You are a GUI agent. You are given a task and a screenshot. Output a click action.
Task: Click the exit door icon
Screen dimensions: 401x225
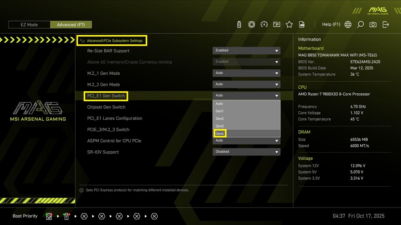pos(386,24)
